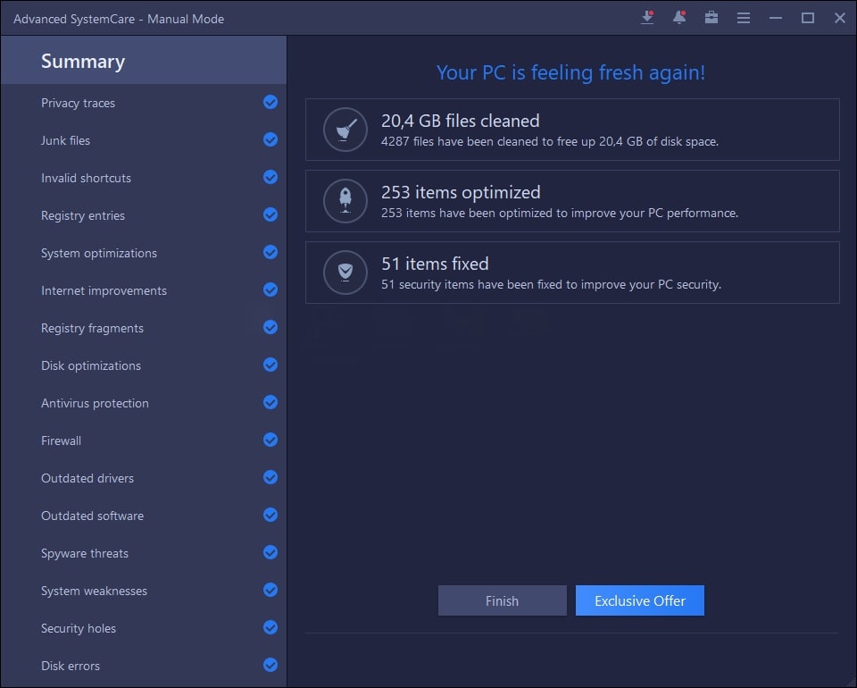Select Spyware threats item
Viewport: 857px width, 688px height.
(144, 553)
